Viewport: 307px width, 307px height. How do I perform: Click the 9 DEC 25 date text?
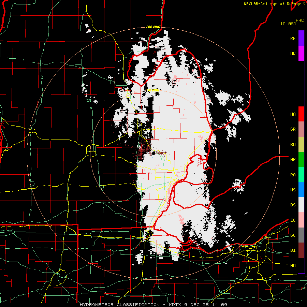click(197, 305)
